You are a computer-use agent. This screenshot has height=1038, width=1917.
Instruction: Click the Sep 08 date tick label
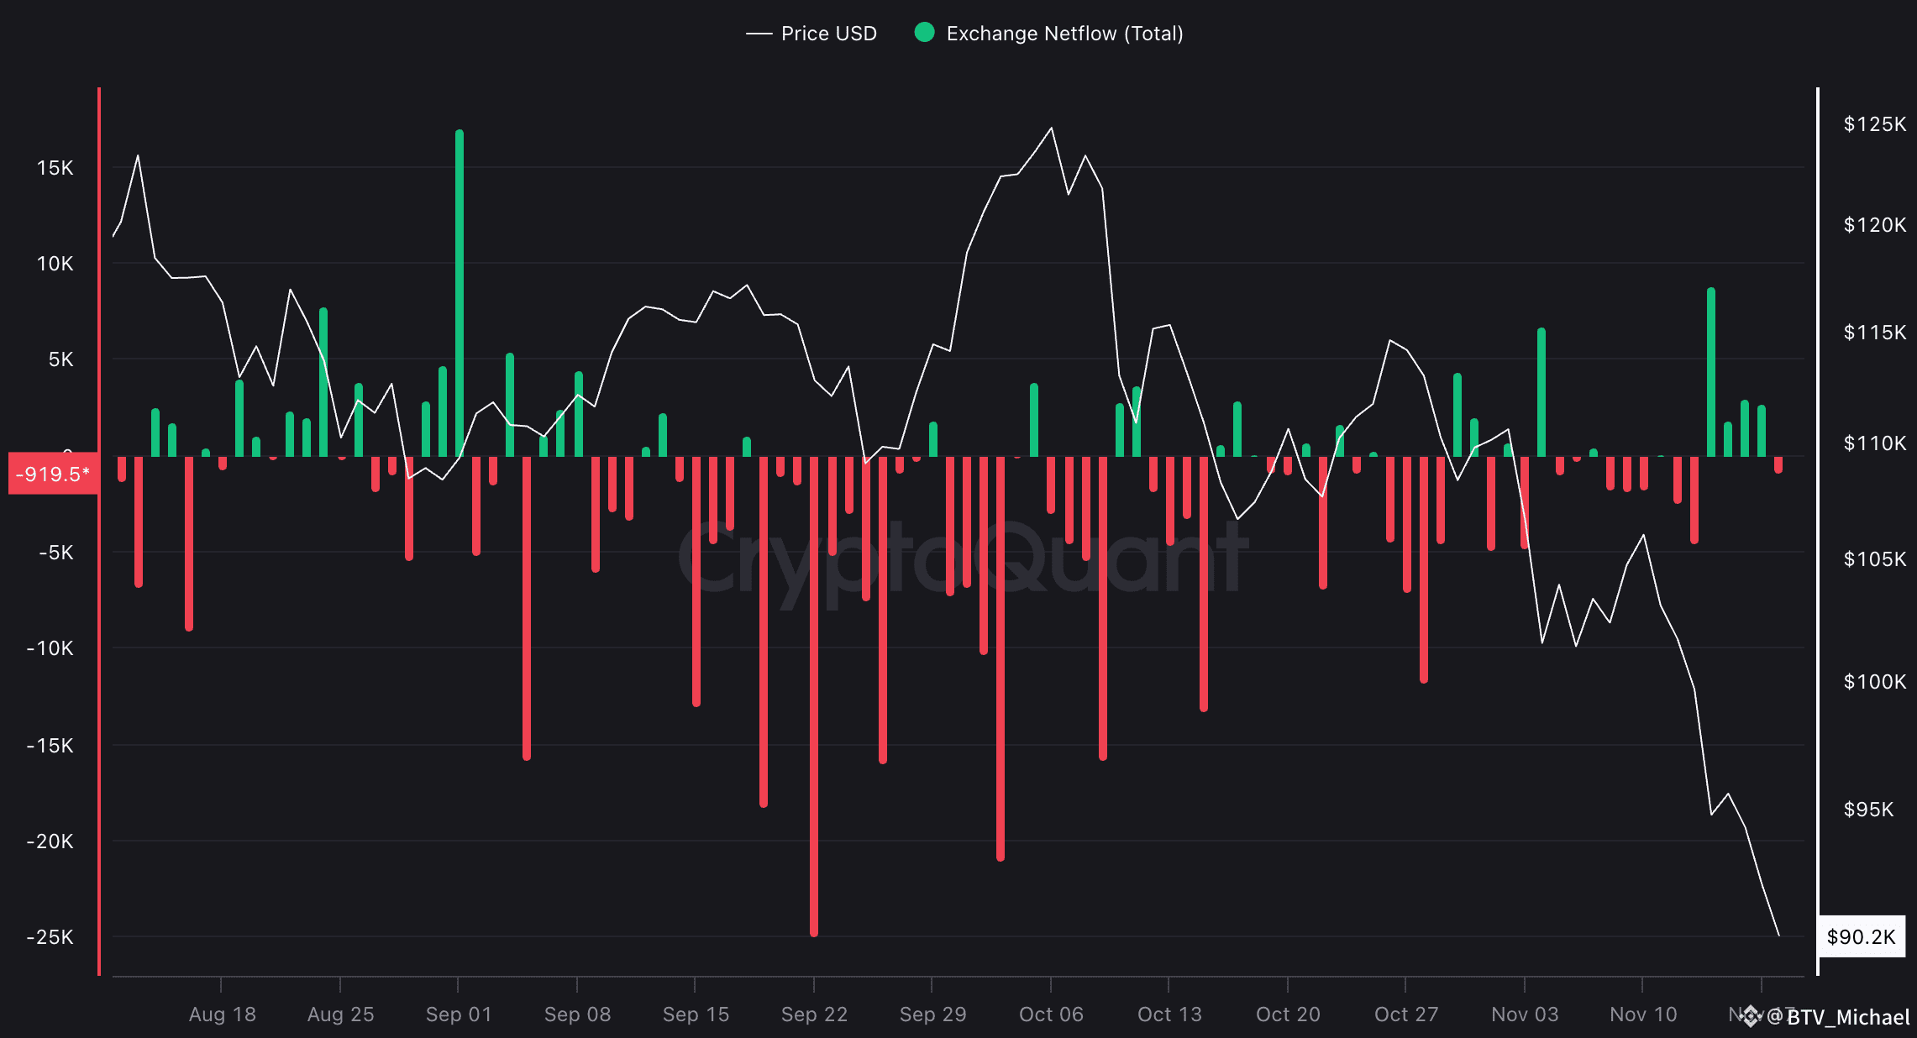tap(577, 1014)
